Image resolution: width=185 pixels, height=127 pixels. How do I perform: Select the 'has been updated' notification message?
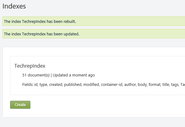click(x=42, y=34)
